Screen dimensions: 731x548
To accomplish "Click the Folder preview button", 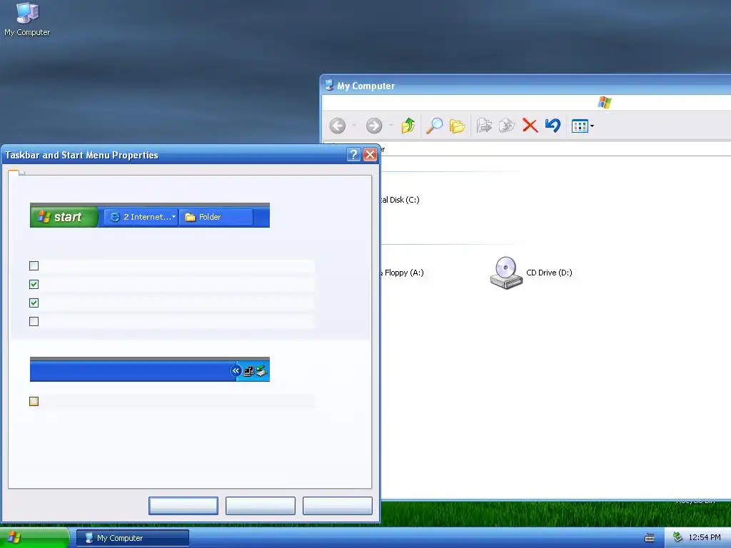I will (x=216, y=217).
